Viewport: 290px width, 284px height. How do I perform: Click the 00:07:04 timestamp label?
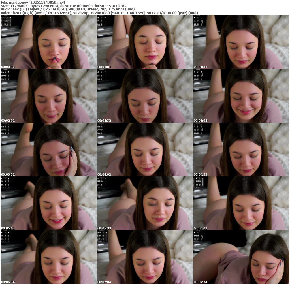pyautogui.click(x=104, y=282)
